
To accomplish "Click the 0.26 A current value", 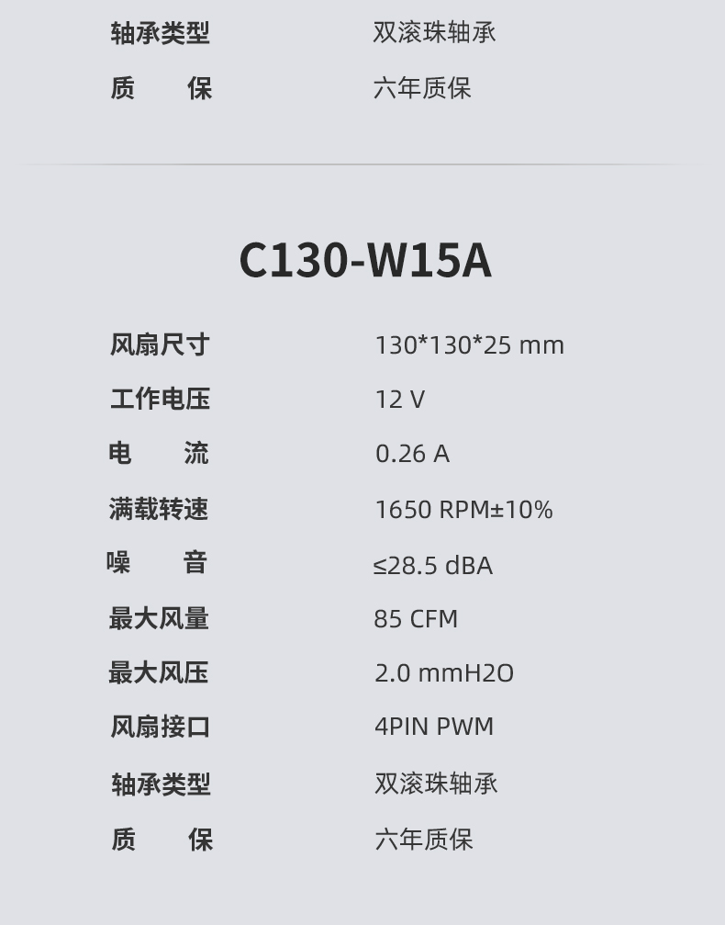I will click(412, 454).
